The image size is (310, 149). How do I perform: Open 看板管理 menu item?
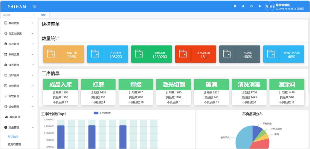click(x=19, y=117)
